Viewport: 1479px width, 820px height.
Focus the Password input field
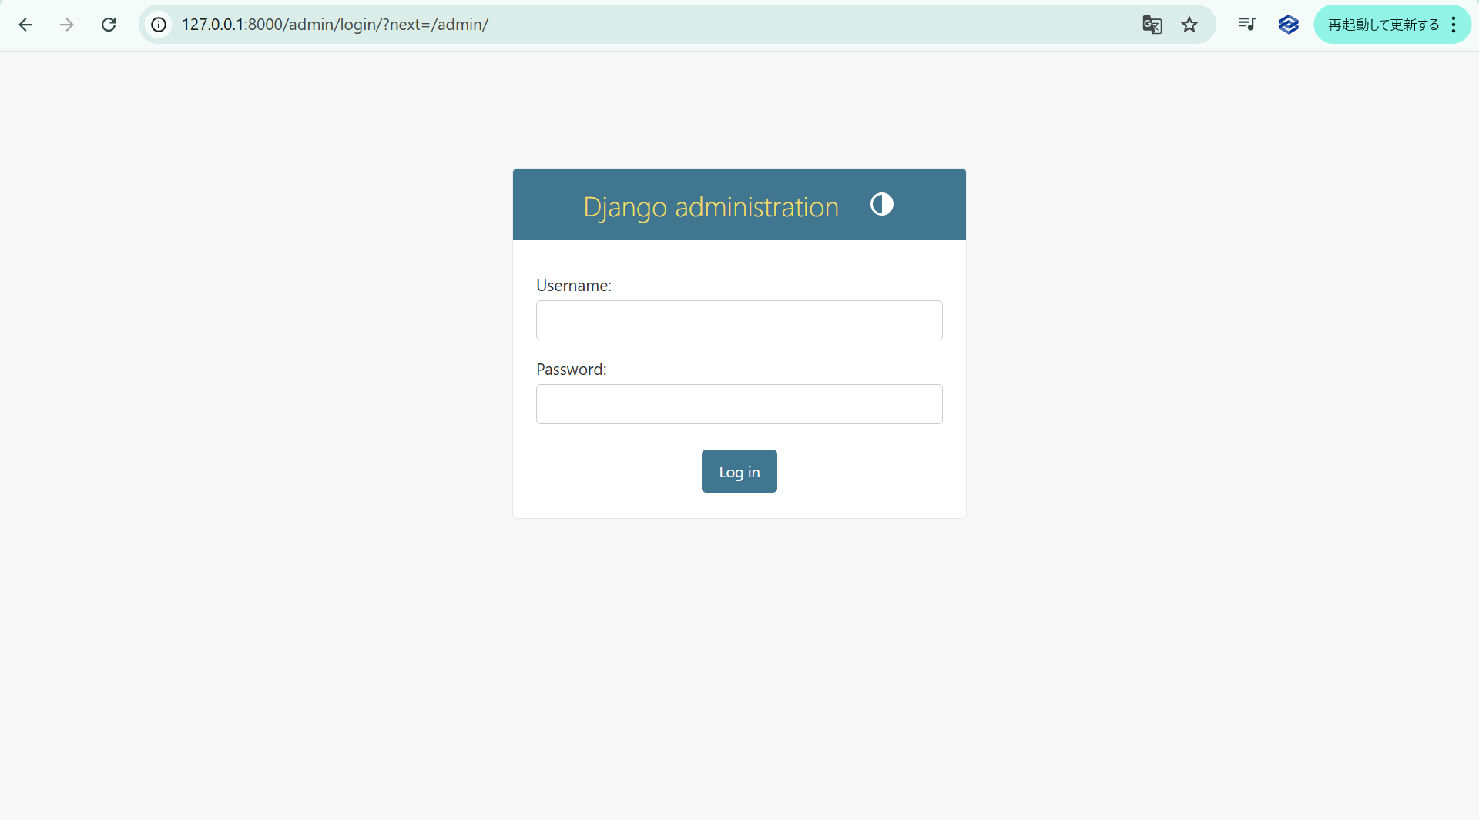pyautogui.click(x=739, y=404)
